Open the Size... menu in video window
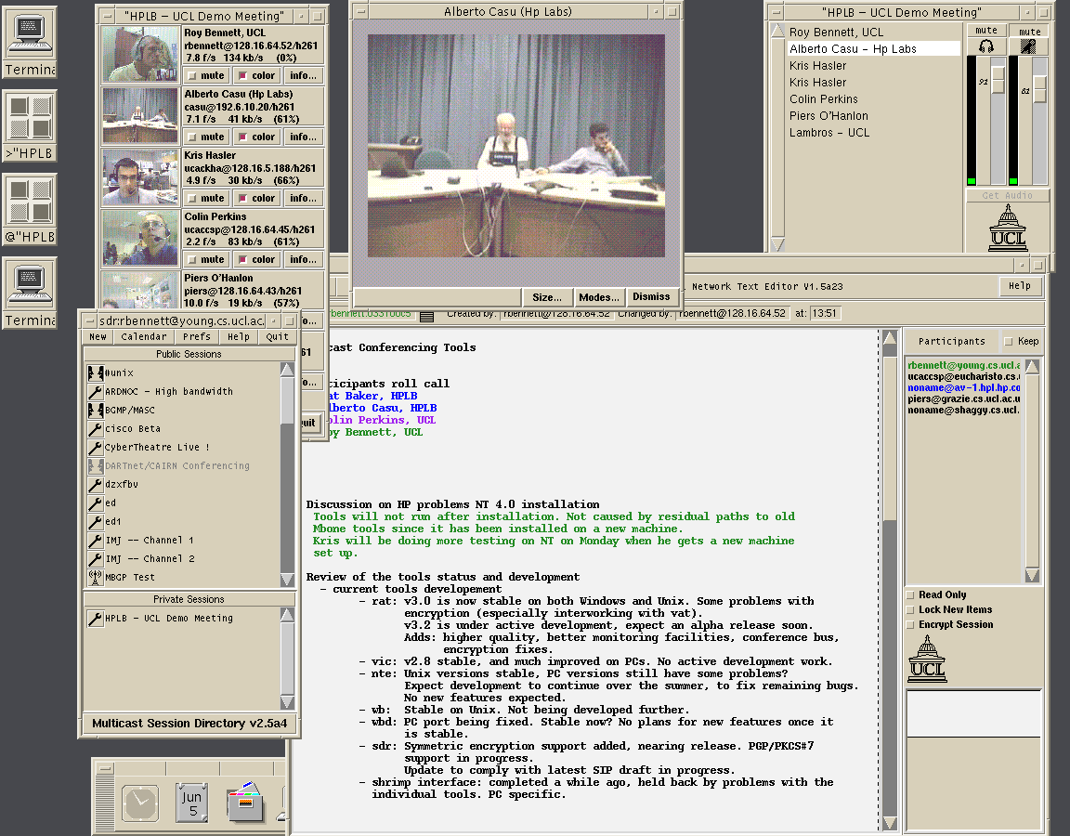The width and height of the screenshot is (1070, 836). [546, 297]
